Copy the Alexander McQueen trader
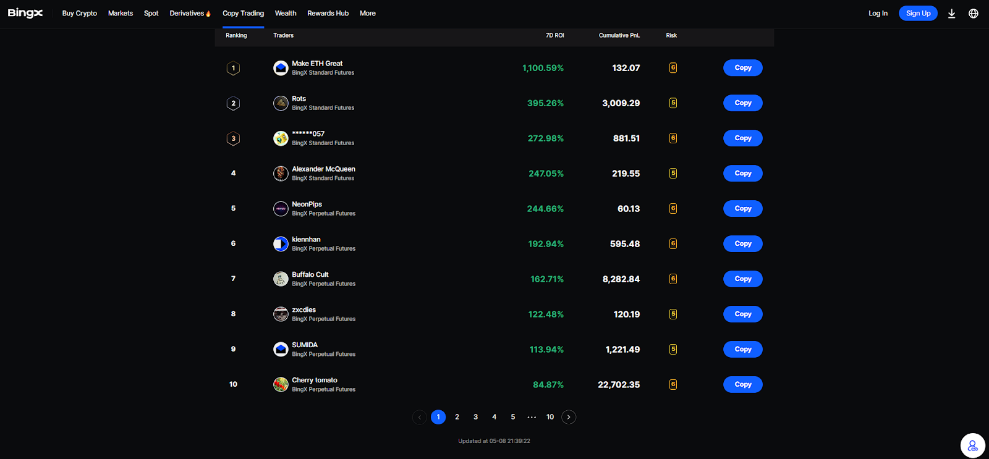The image size is (989, 459). point(743,174)
